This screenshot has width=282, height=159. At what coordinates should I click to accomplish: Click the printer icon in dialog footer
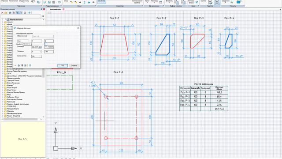click(19, 65)
